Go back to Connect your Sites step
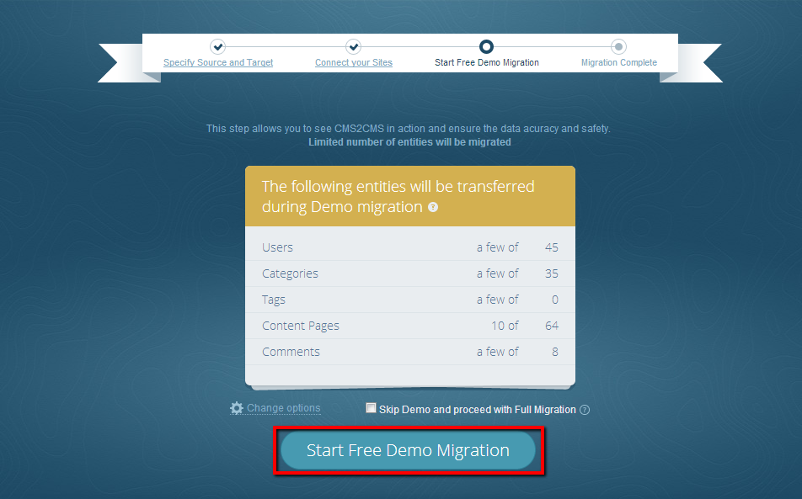 tap(354, 62)
